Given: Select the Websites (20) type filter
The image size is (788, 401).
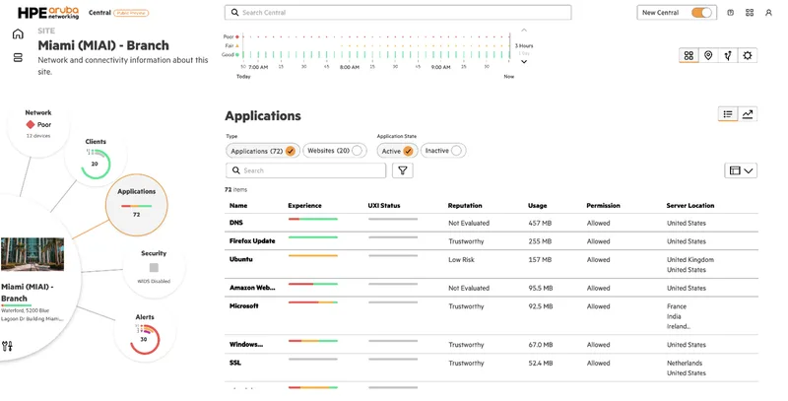Looking at the screenshot, I should coord(335,151).
